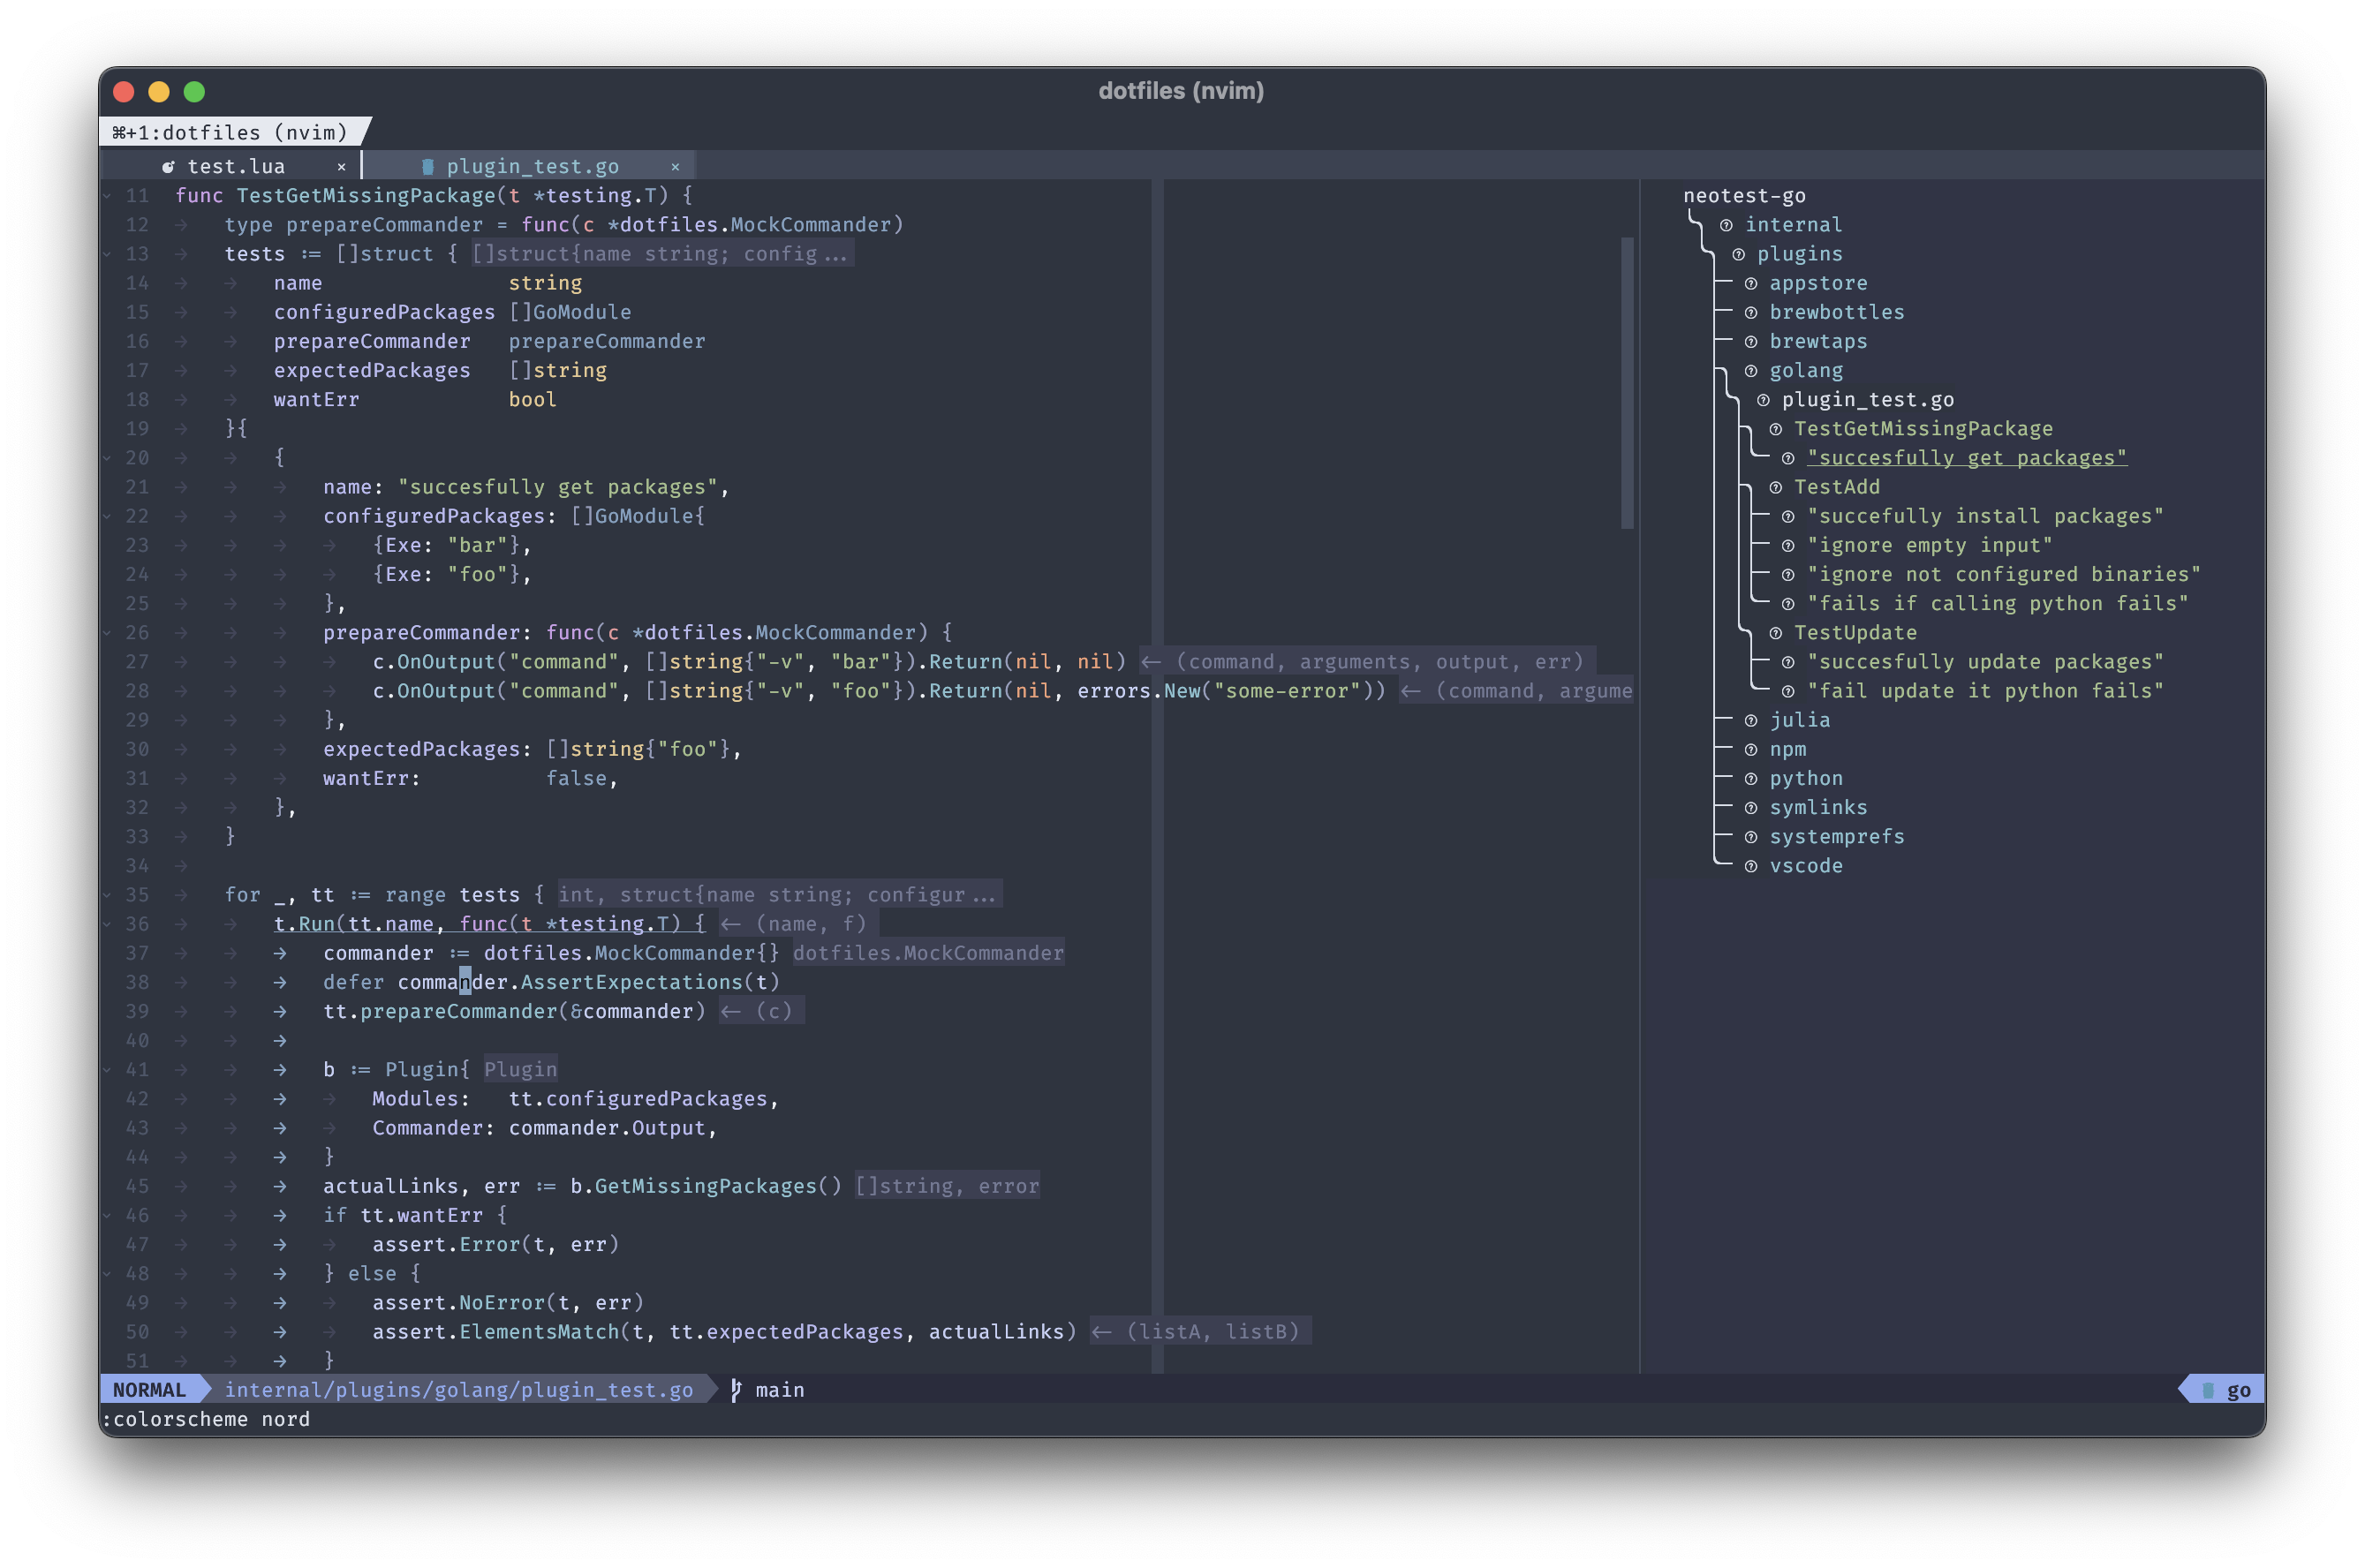Click status icon next to TestAdd

point(1775,488)
